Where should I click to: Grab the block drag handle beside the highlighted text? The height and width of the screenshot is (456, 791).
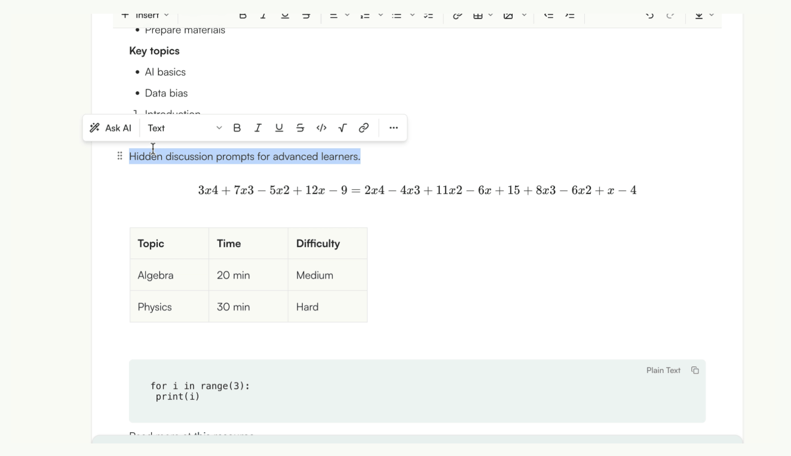(119, 156)
